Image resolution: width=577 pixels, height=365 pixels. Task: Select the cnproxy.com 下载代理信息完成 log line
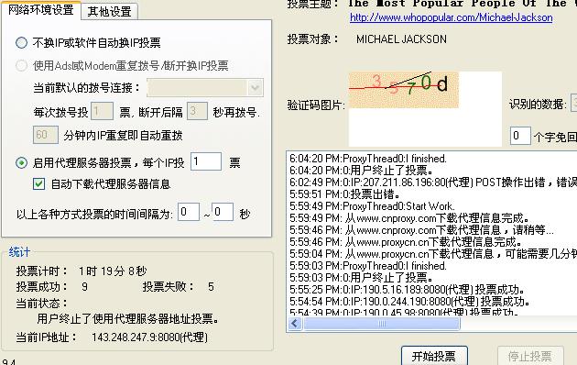click(x=409, y=218)
